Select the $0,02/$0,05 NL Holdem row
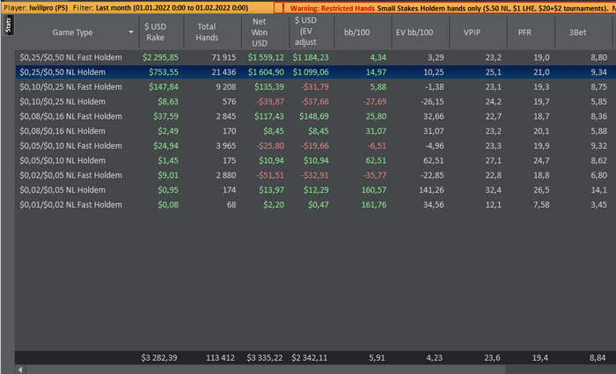This screenshot has height=374, width=616. point(314,190)
